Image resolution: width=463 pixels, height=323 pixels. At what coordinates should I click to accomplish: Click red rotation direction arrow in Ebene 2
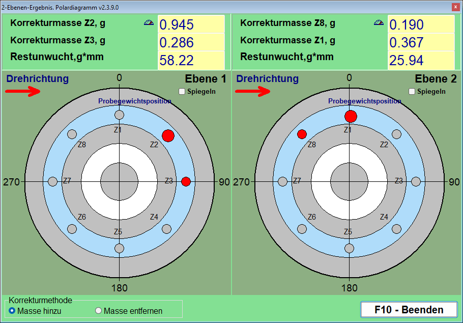pos(253,92)
